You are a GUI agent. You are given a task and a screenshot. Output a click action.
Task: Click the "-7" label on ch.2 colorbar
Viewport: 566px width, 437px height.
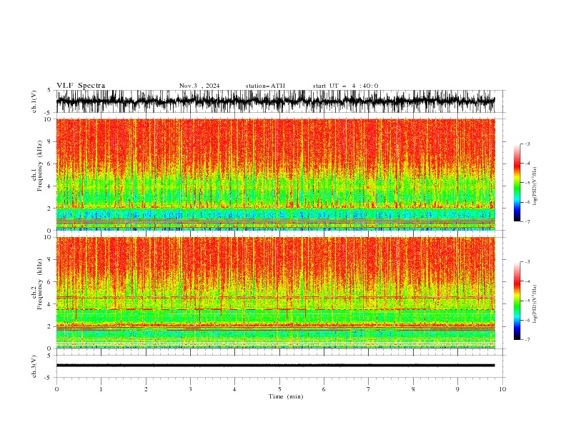click(527, 340)
